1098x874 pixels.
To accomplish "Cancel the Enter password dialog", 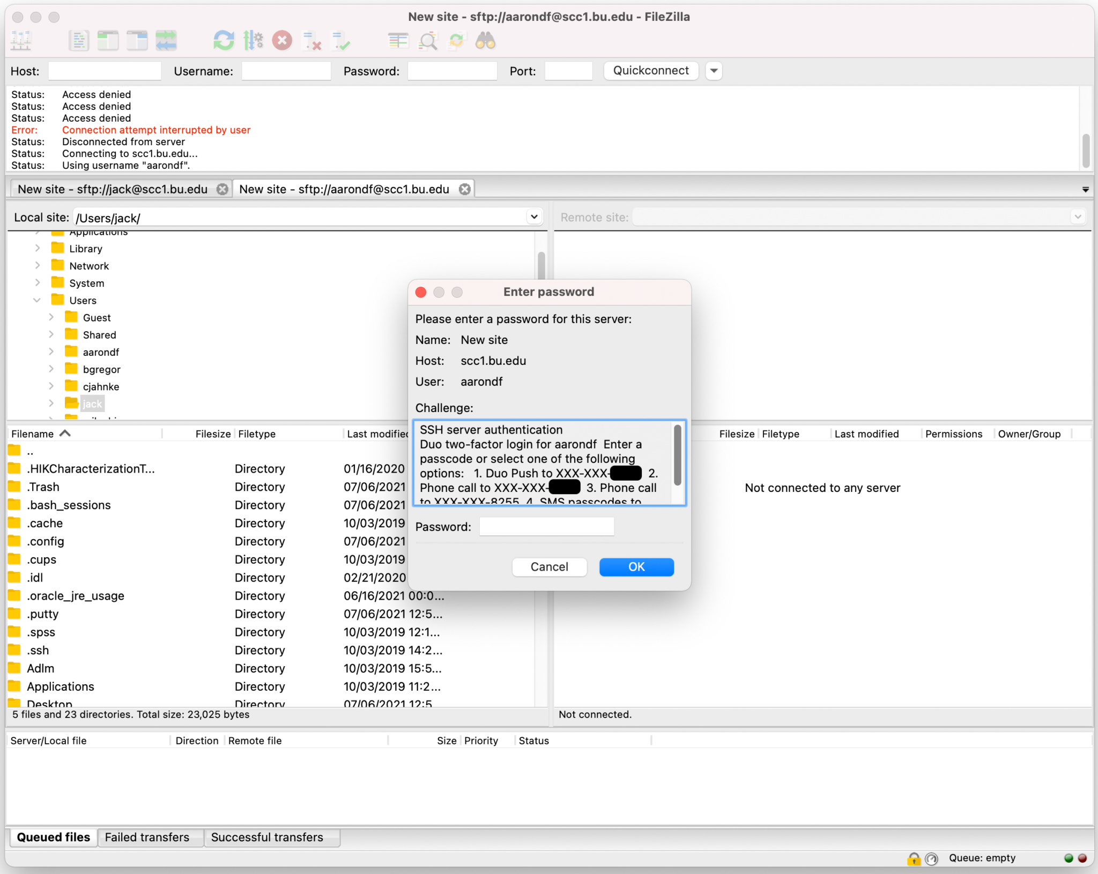I will tap(549, 566).
